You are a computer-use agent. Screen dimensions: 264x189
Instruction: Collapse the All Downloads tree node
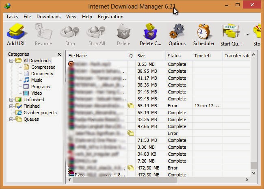(x=11, y=61)
